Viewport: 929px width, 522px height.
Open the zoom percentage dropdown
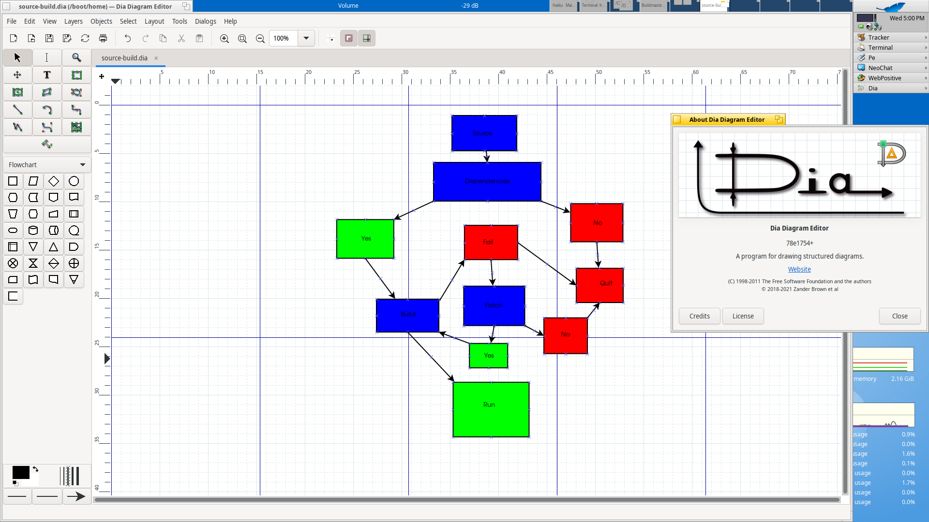(x=306, y=38)
